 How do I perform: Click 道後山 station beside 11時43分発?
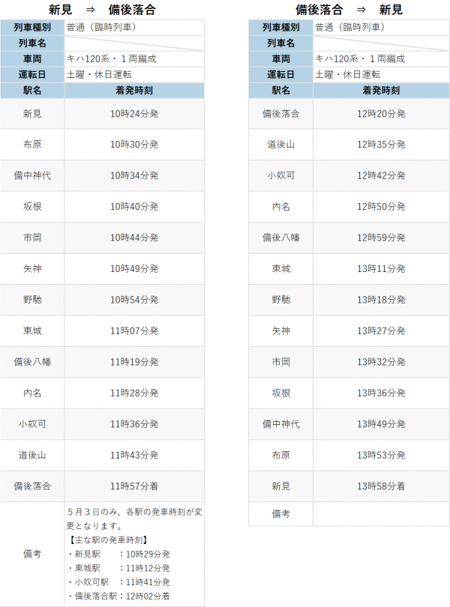(32, 456)
